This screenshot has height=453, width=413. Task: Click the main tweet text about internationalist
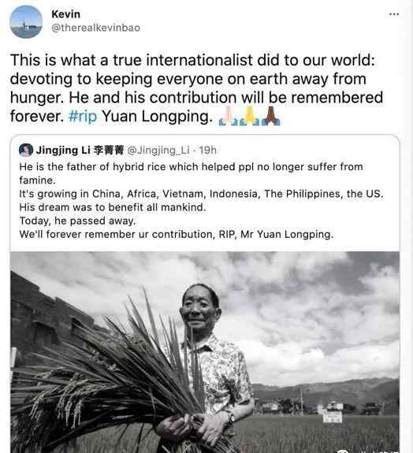click(196, 88)
